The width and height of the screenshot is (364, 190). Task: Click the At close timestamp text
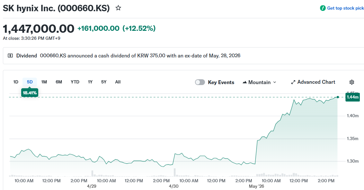tap(31, 38)
